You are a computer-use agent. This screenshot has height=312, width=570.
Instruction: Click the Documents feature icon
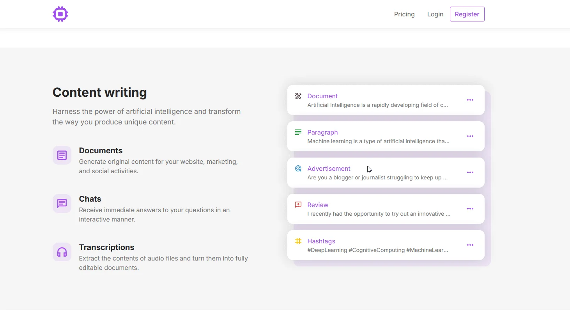point(62,155)
